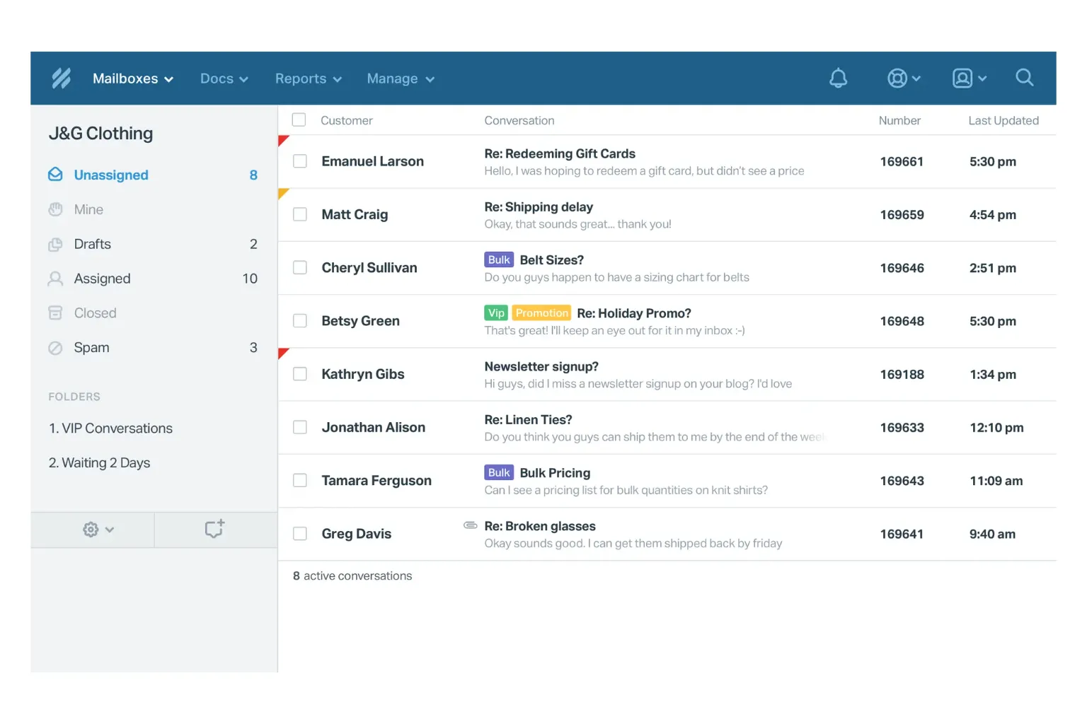Click the Conversation column header

[519, 120]
